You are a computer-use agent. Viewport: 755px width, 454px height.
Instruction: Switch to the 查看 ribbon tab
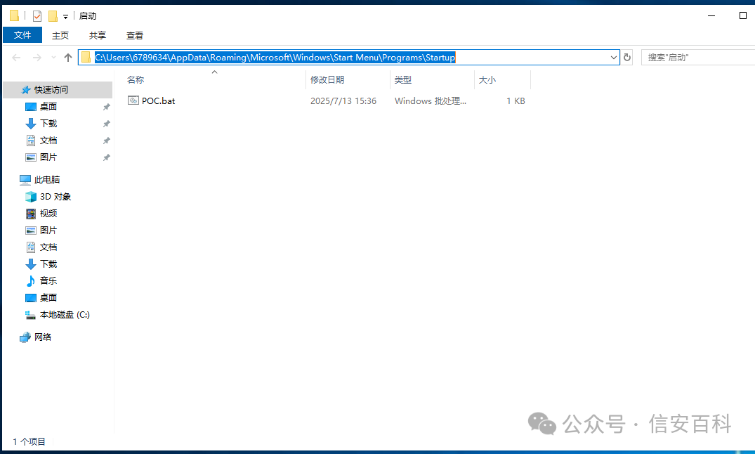coord(134,35)
